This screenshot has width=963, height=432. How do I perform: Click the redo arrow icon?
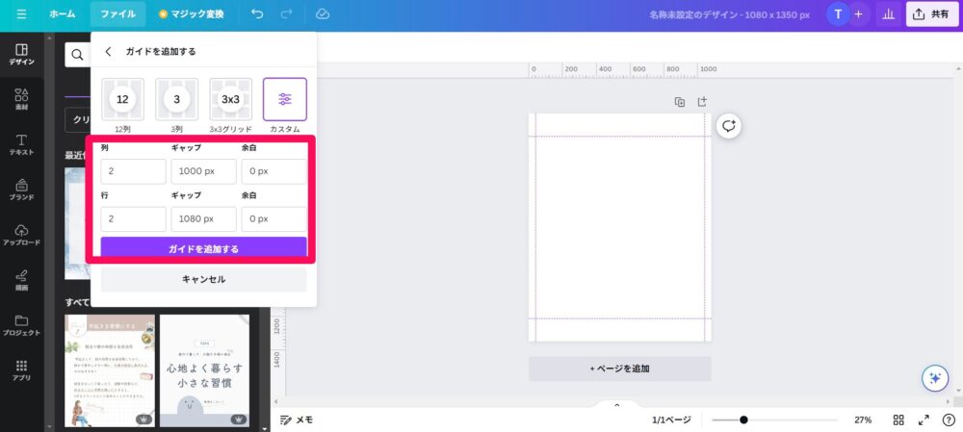coord(285,14)
